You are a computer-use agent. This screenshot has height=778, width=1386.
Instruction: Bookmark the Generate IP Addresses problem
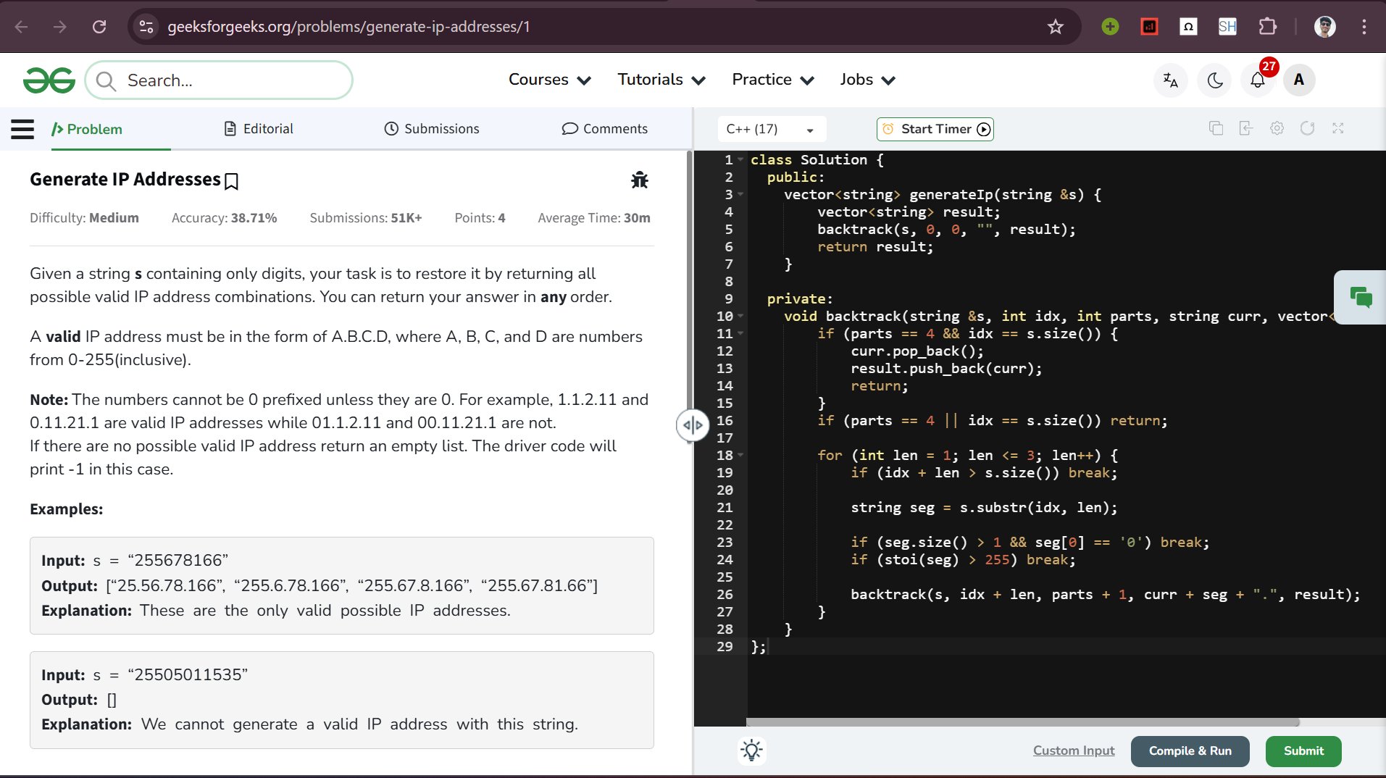232,181
